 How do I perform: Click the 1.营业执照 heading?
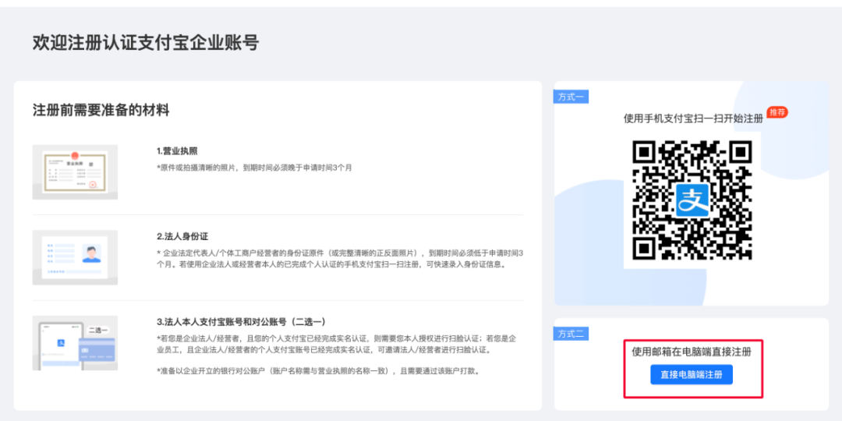(177, 151)
